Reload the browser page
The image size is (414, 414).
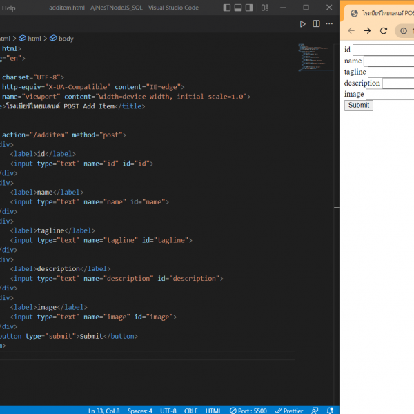(384, 31)
